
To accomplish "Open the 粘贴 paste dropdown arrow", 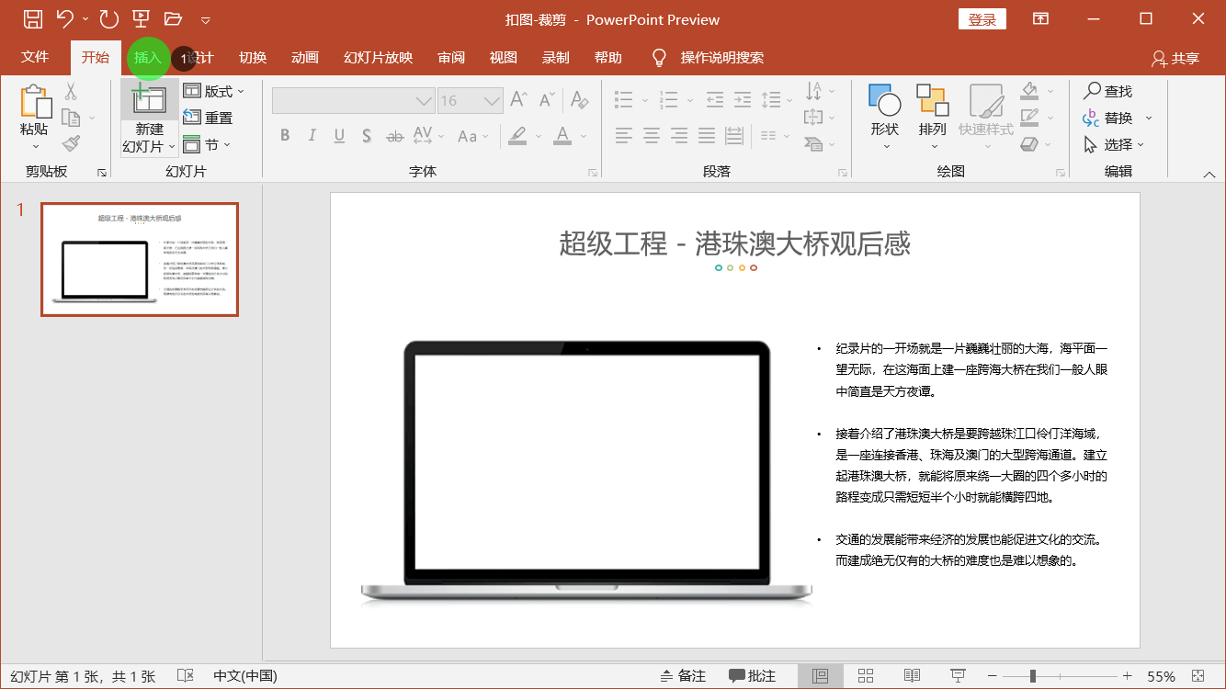I will tap(36, 145).
